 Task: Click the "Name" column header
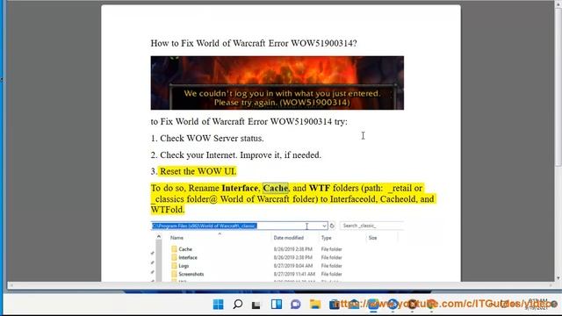(177, 238)
